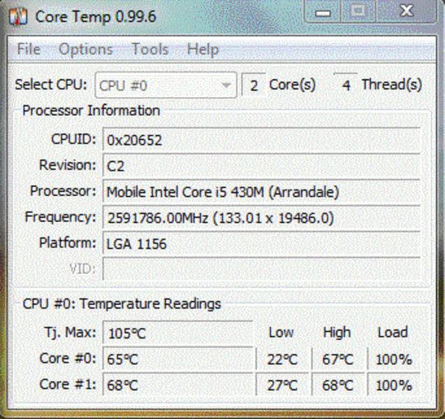Click the Core Temp thermometer app icon
Image resolution: width=445 pixels, height=419 pixels.
pos(20,15)
